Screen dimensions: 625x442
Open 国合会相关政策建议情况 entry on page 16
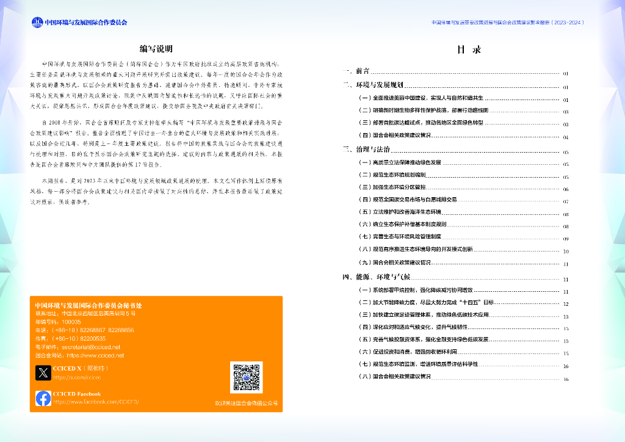(463, 377)
